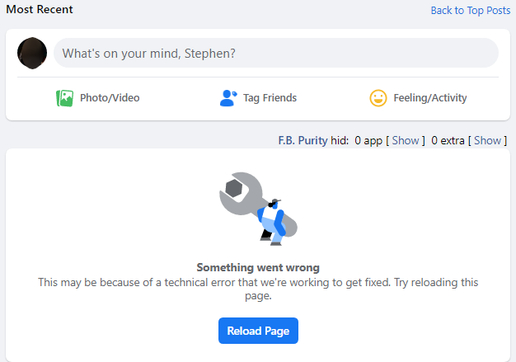
Task: Select the Photo/Video text label
Action: 110,98
